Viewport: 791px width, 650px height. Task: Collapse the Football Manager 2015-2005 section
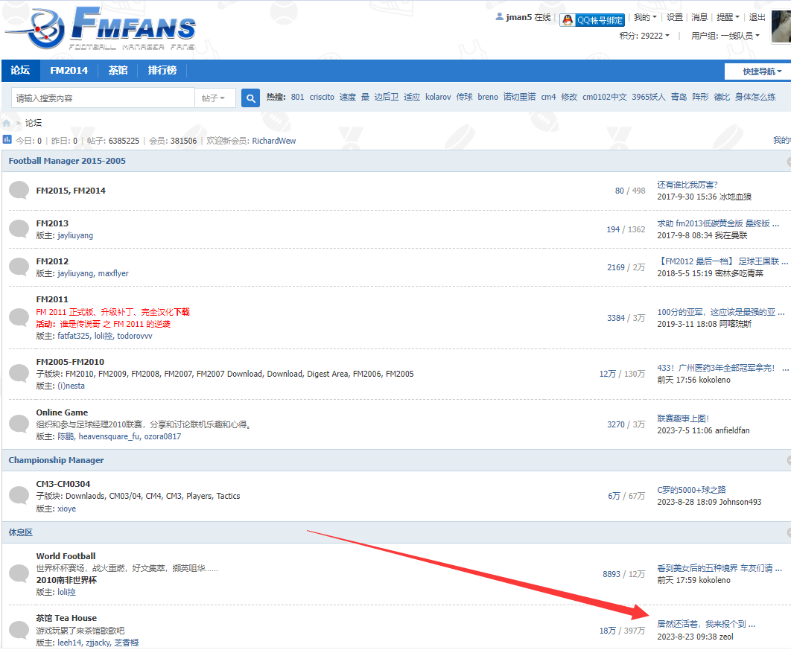point(789,162)
